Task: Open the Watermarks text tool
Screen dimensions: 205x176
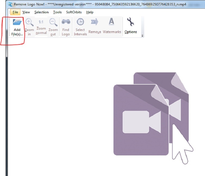Action: click(x=112, y=22)
